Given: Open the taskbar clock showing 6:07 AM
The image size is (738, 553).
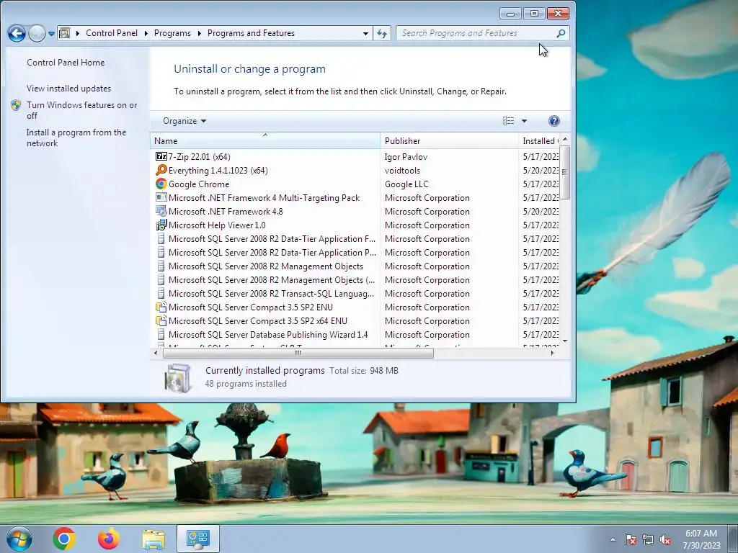Looking at the screenshot, I should (701, 539).
